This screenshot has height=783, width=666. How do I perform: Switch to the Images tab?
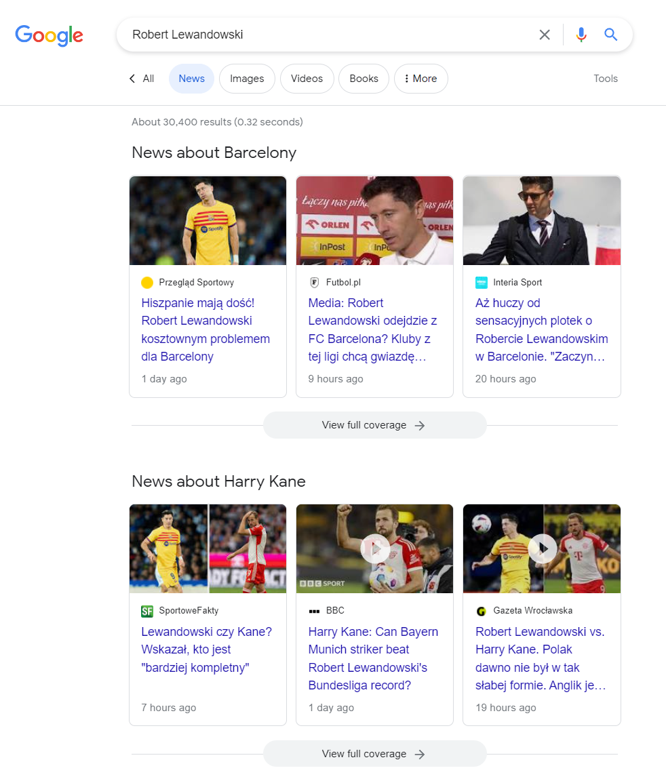(247, 79)
